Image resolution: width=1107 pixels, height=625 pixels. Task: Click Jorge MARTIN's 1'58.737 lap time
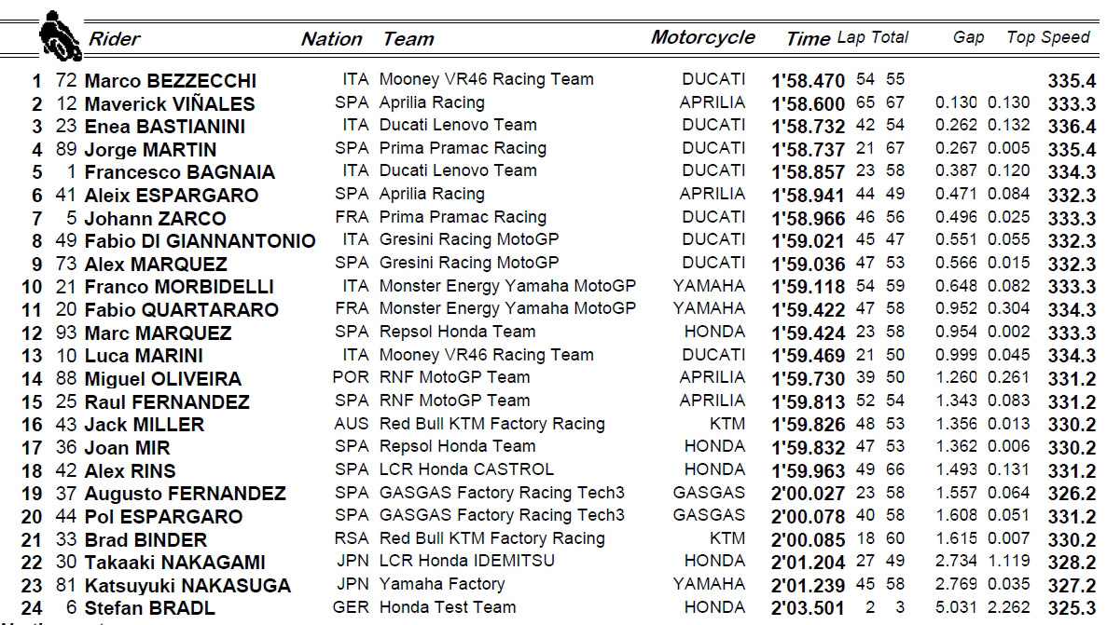point(808,149)
